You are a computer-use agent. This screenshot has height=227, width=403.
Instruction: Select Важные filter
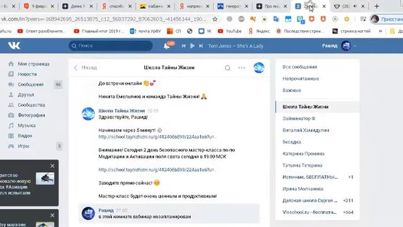point(292,91)
